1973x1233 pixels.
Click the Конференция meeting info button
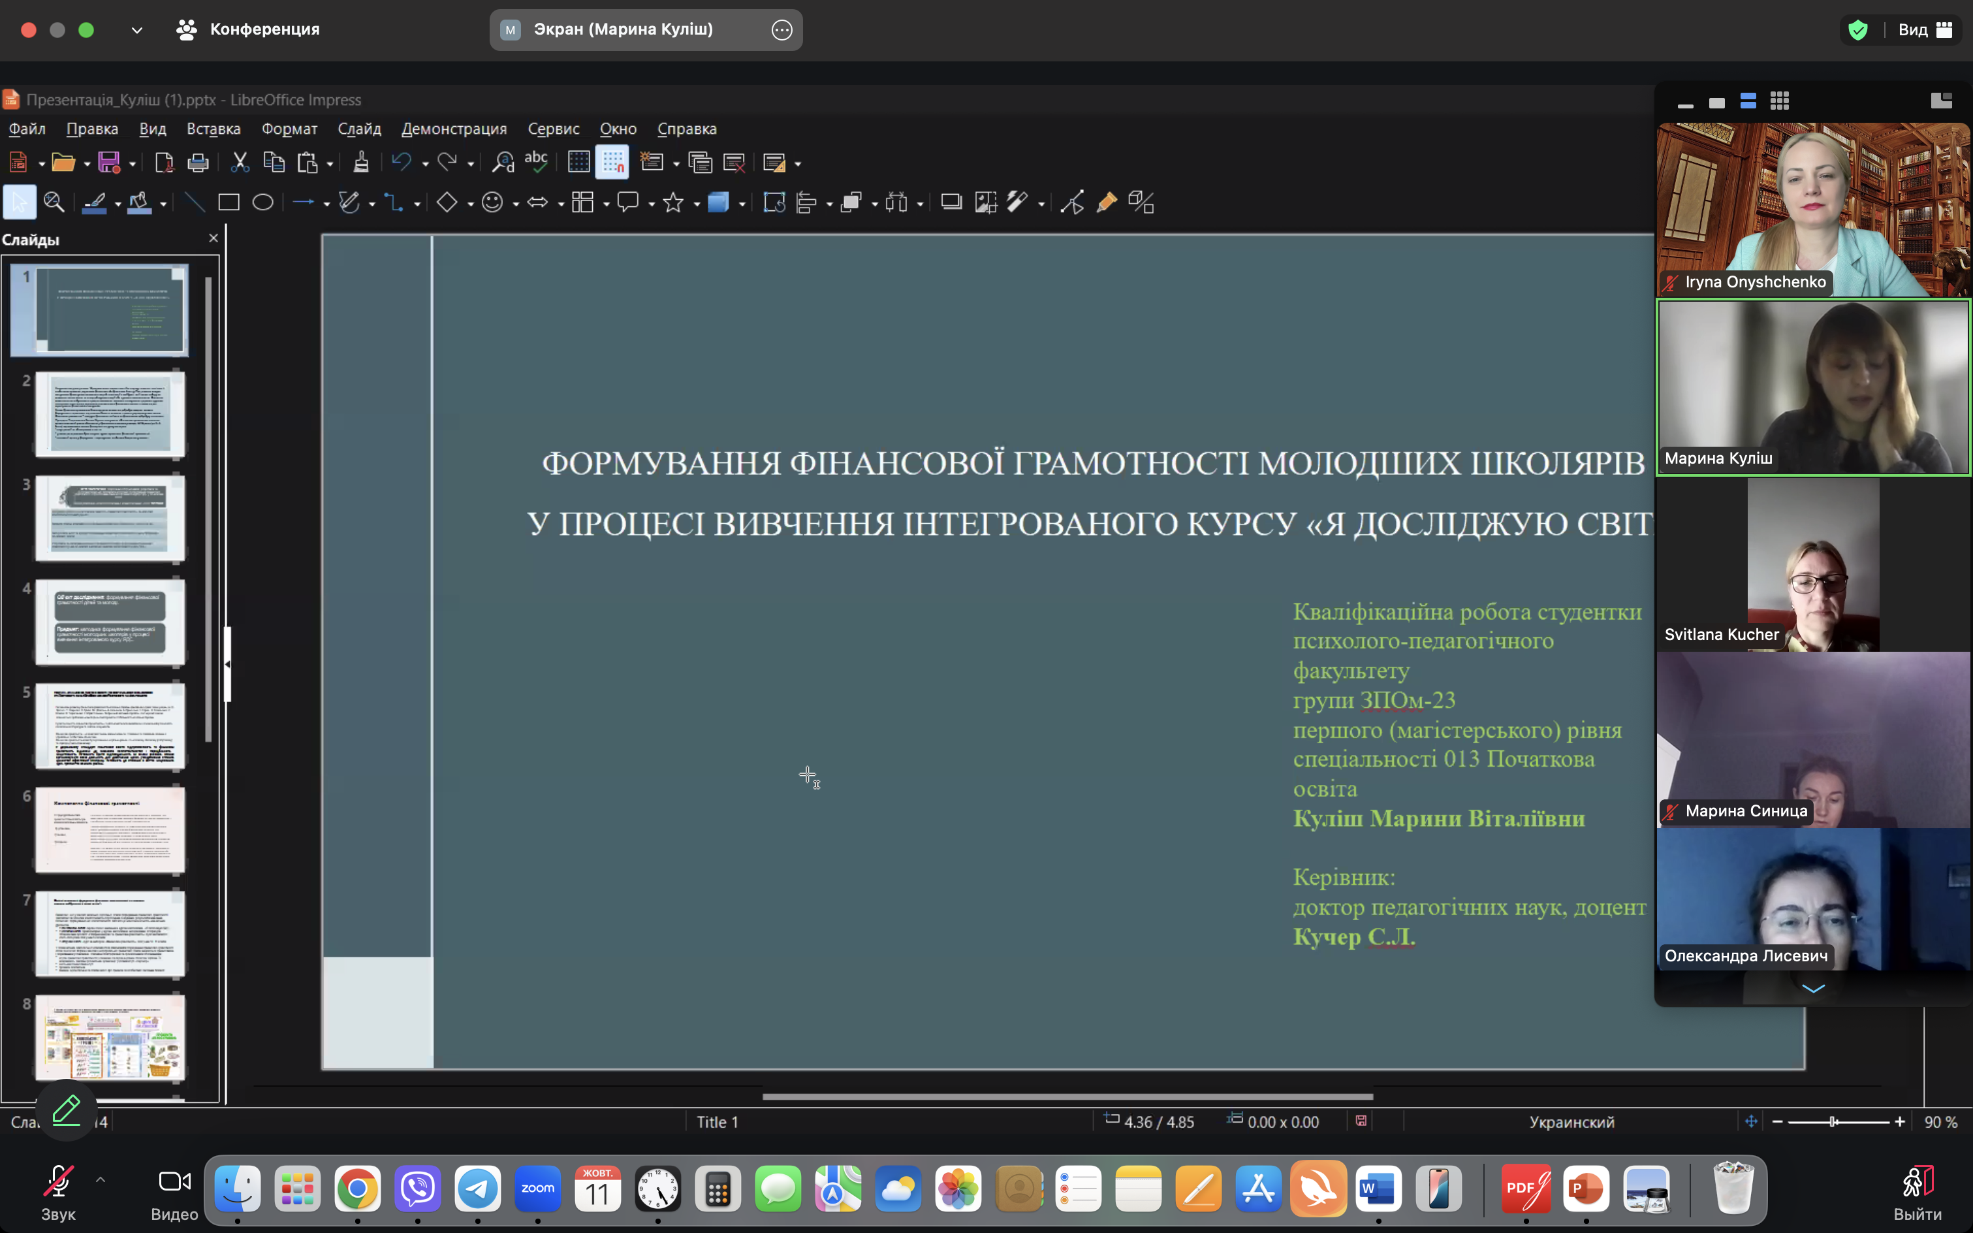pyautogui.click(x=249, y=29)
